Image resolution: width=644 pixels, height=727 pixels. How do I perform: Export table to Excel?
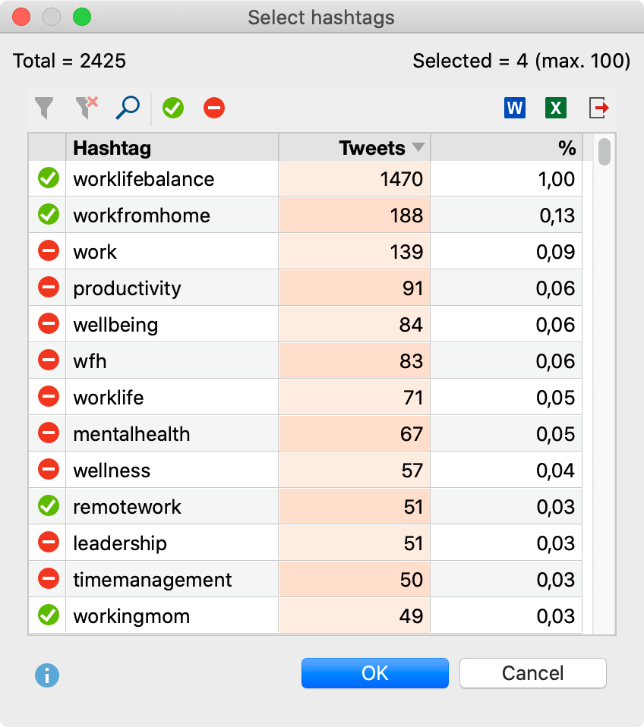coord(556,109)
